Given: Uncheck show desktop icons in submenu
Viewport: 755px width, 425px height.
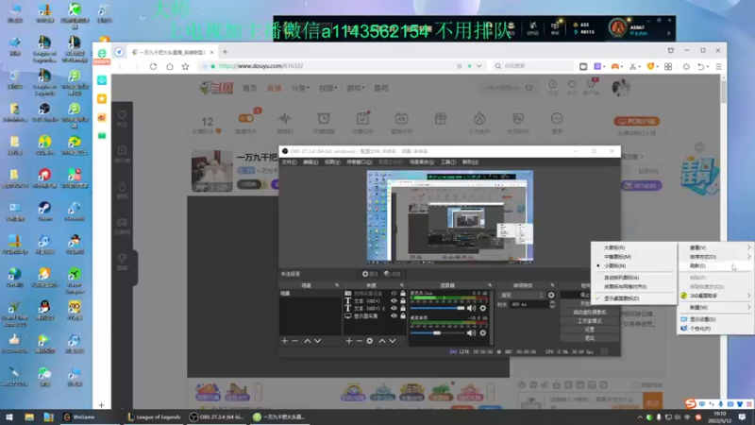Looking at the screenshot, I should 633,298.
